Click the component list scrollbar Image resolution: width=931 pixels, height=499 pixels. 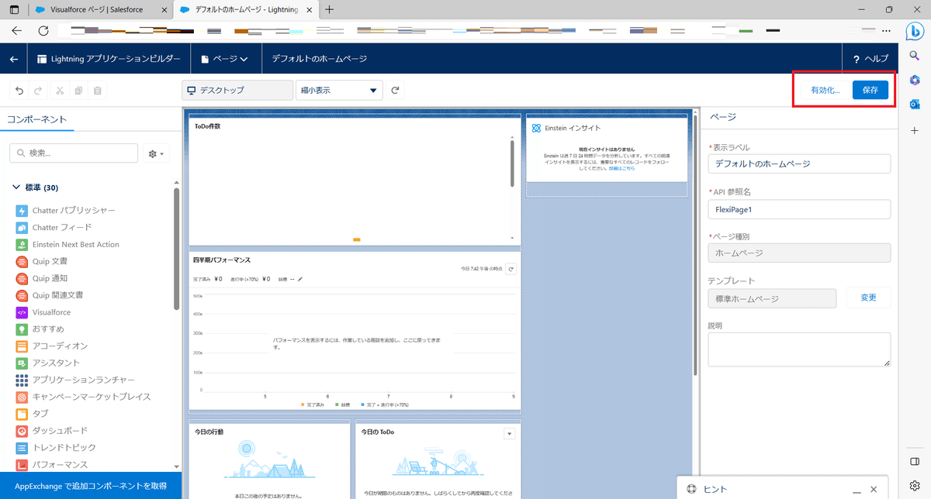click(177, 248)
